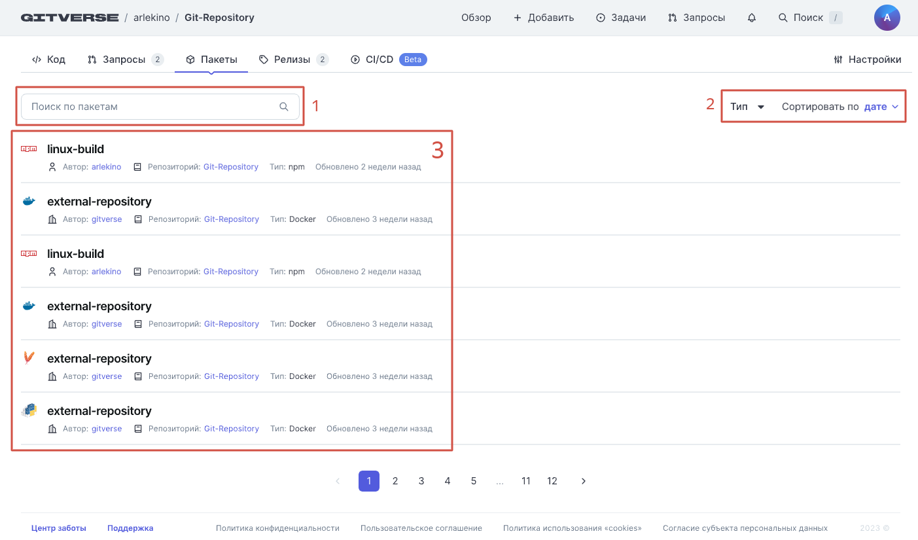Open the GITVERSE logo home link
The image size is (918, 540).
(x=70, y=18)
